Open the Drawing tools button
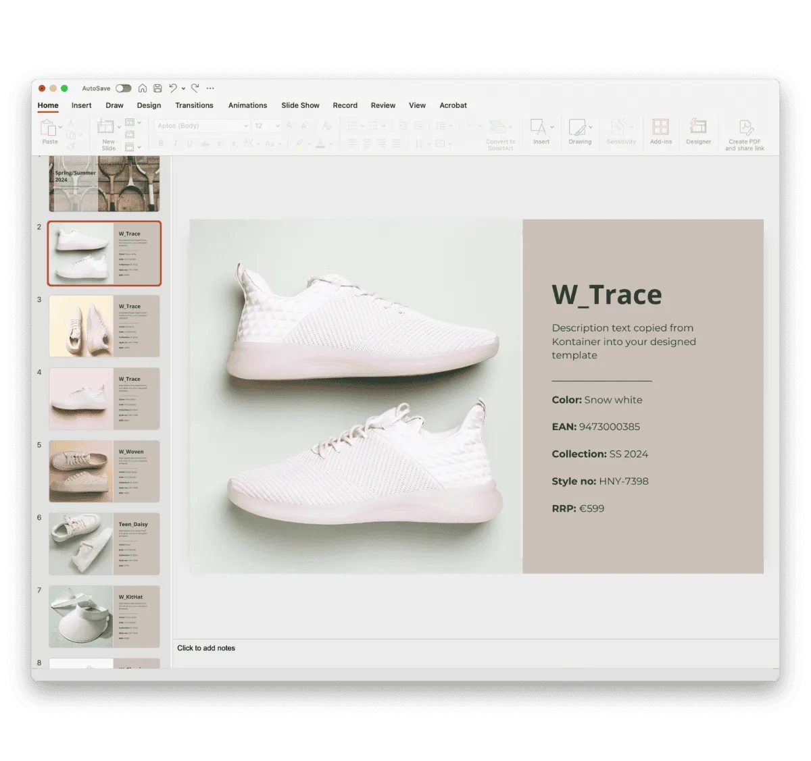 point(580,132)
